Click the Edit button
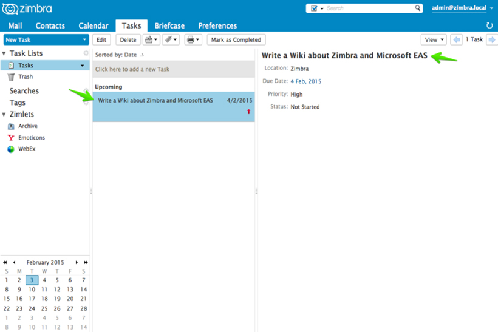The height and width of the screenshot is (332, 498). coord(101,39)
